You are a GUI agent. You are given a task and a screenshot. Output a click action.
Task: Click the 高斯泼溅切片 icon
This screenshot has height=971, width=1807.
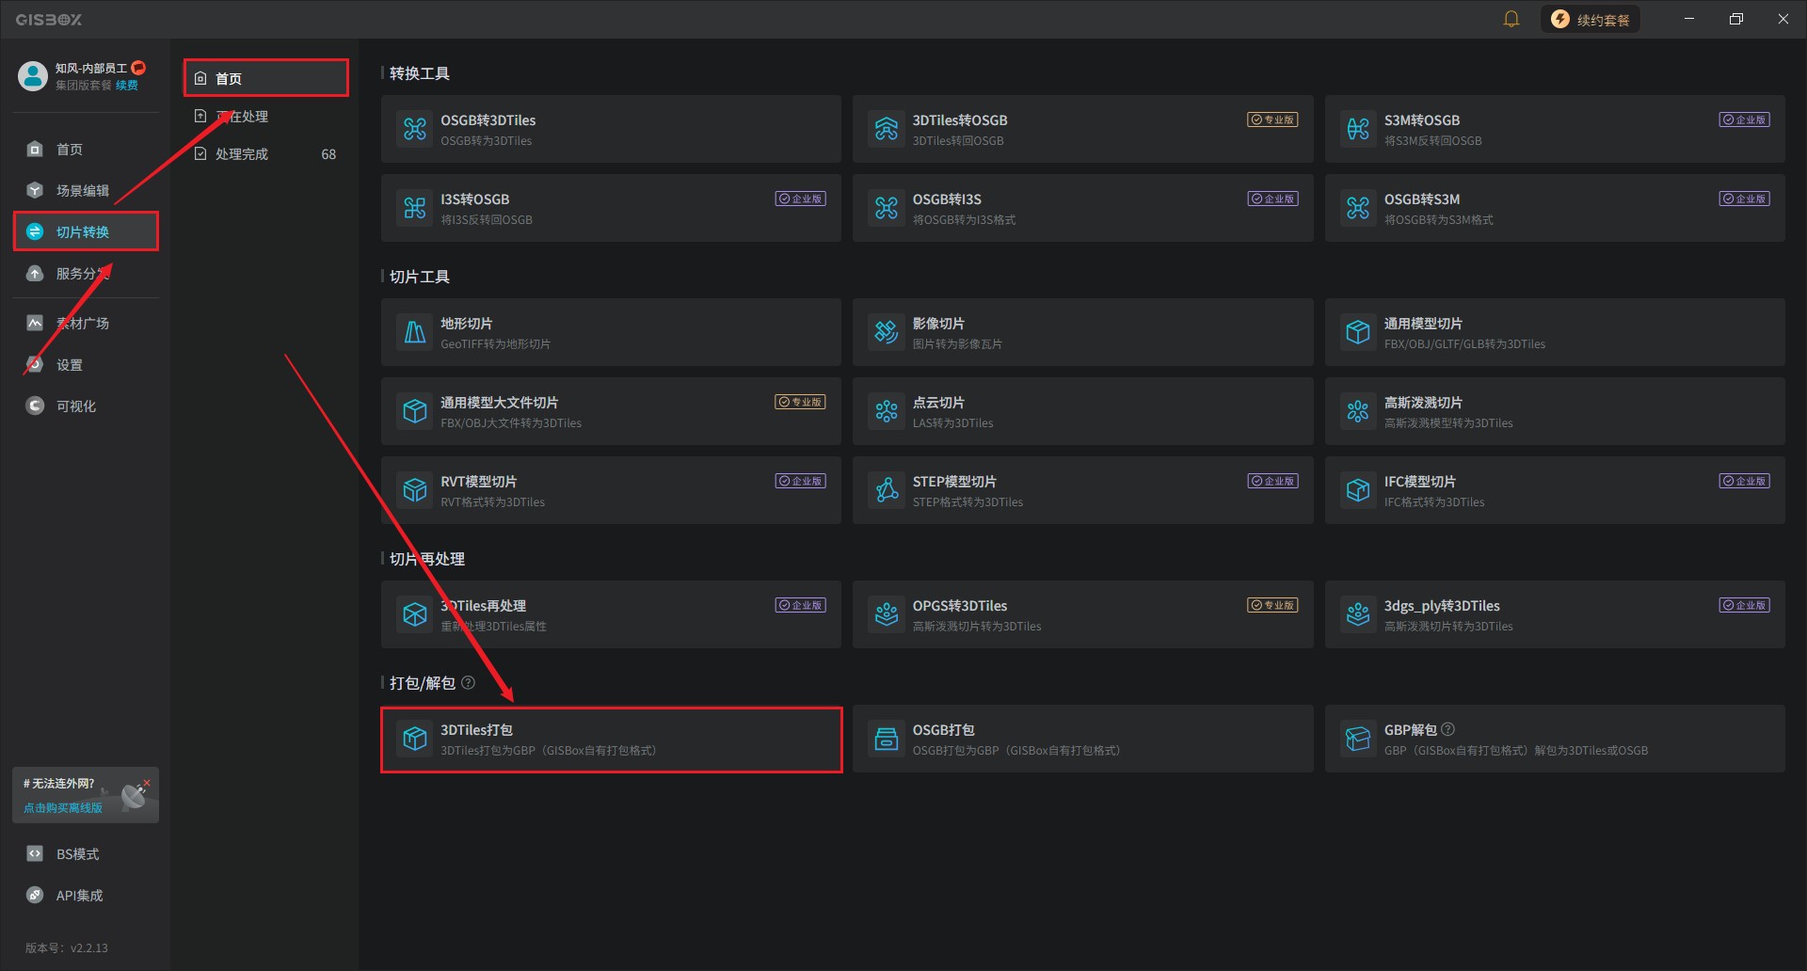pos(1358,411)
